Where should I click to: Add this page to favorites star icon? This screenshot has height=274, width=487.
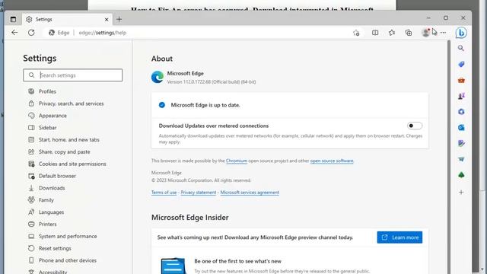coord(356,33)
